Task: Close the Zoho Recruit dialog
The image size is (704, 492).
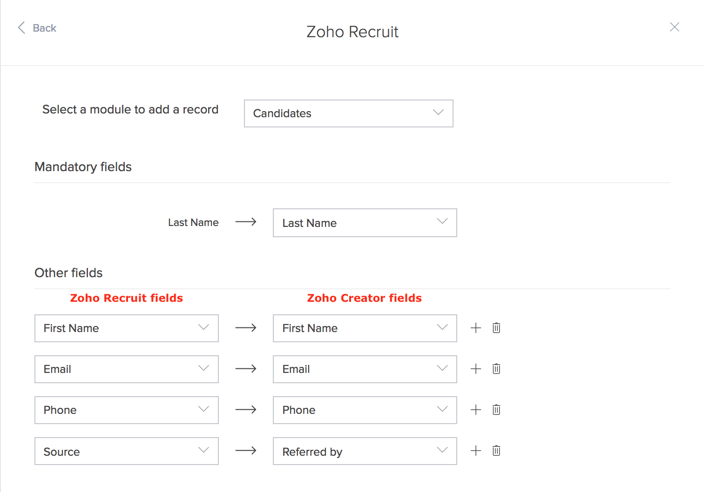Action: coord(674,27)
